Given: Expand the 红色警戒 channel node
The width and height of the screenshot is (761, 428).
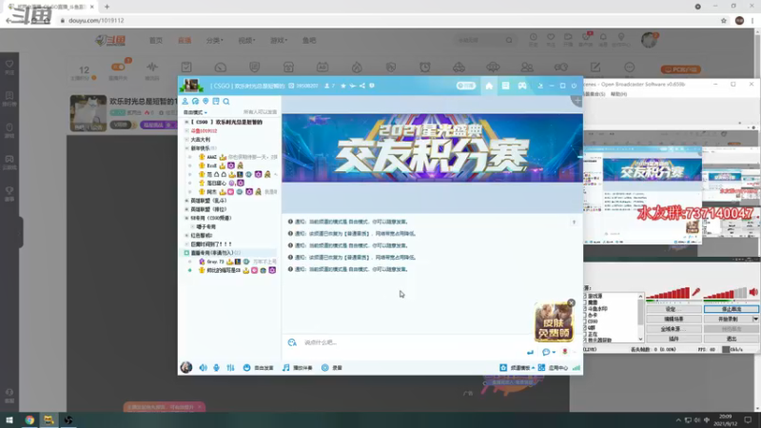Looking at the screenshot, I should pyautogui.click(x=186, y=236).
